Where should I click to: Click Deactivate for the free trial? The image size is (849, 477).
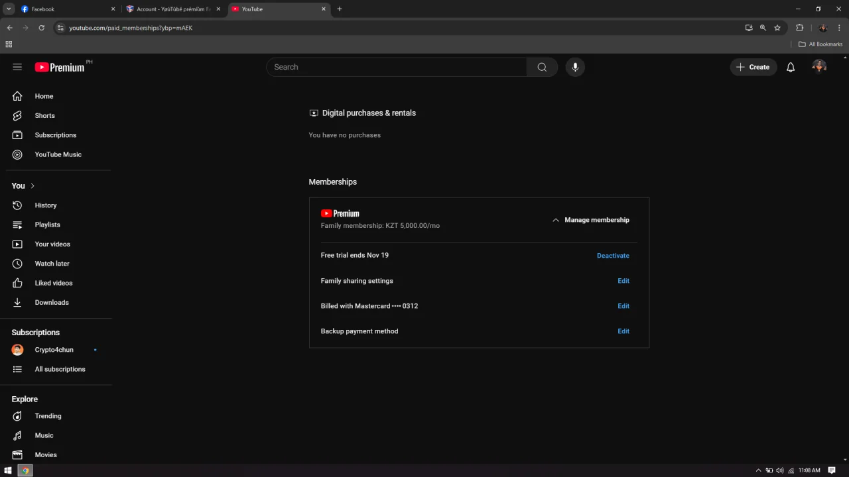[613, 256]
